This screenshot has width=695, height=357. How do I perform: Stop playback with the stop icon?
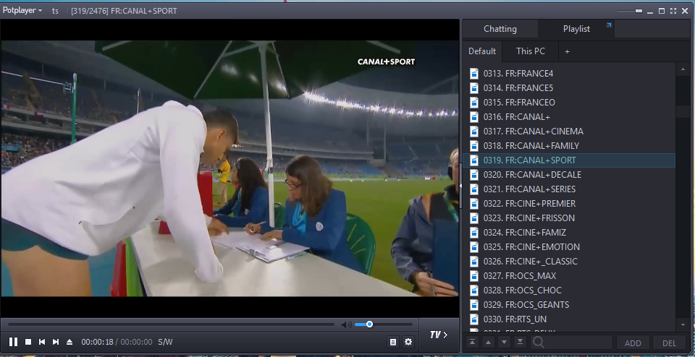[x=28, y=342]
